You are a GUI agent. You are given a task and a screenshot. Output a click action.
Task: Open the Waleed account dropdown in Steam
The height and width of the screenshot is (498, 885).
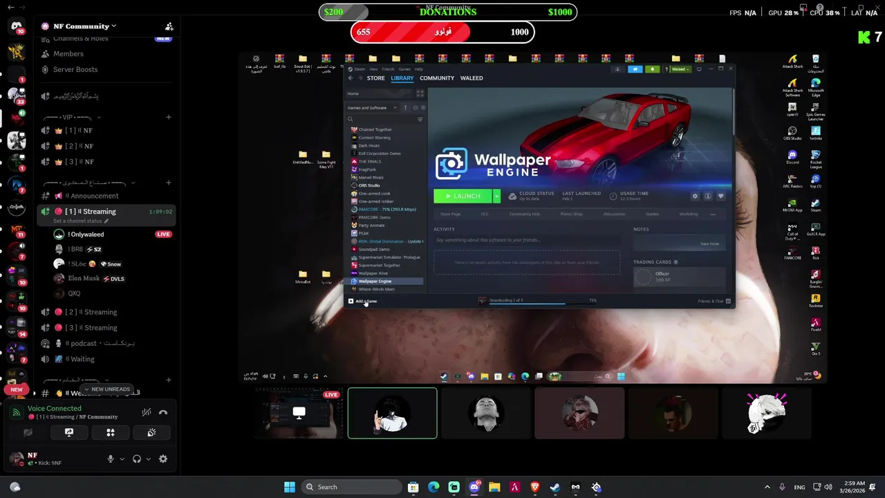pyautogui.click(x=680, y=69)
